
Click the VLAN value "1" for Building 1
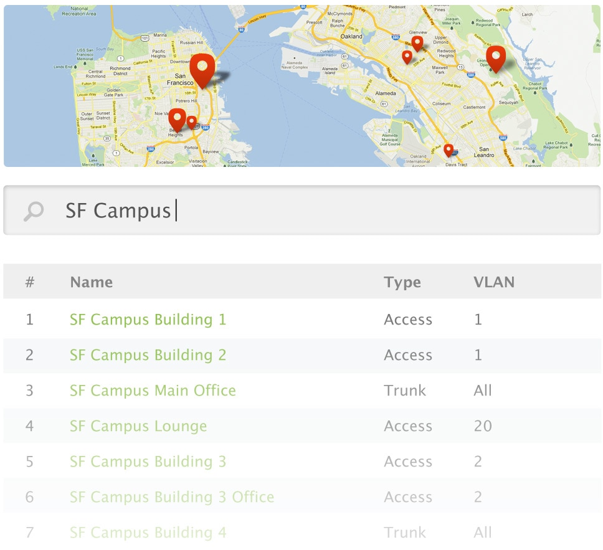point(478,320)
